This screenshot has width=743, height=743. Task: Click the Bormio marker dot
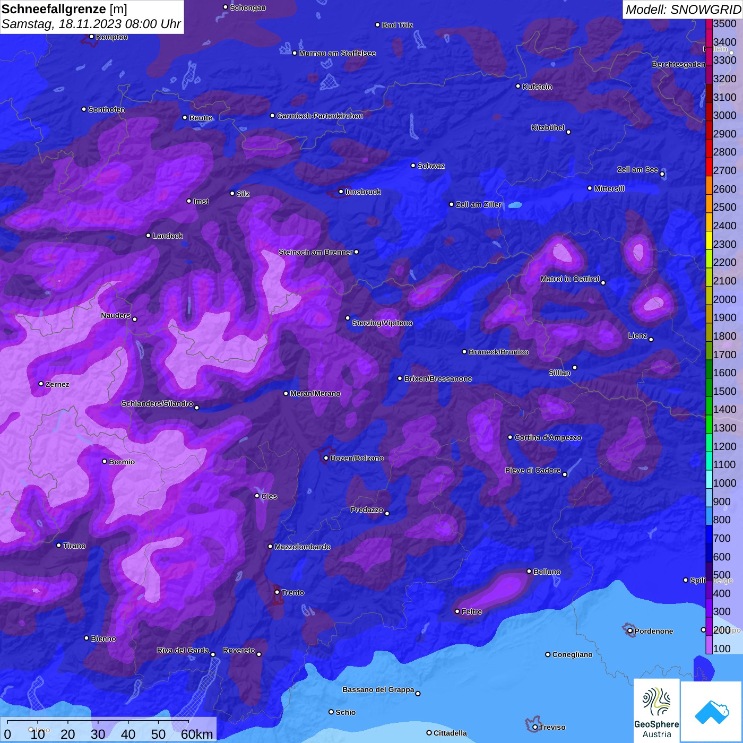tap(105, 461)
